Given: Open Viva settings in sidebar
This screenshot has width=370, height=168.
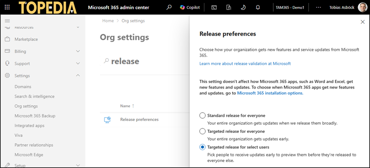Looking at the screenshot, I should (18, 135).
